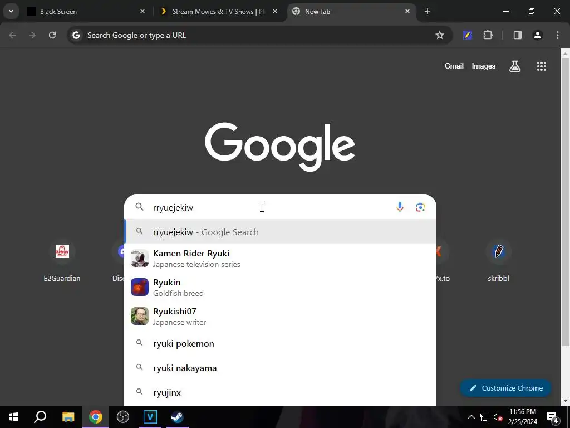570x428 pixels.
Task: Open the E2Guardian shortcut
Action: click(62, 260)
